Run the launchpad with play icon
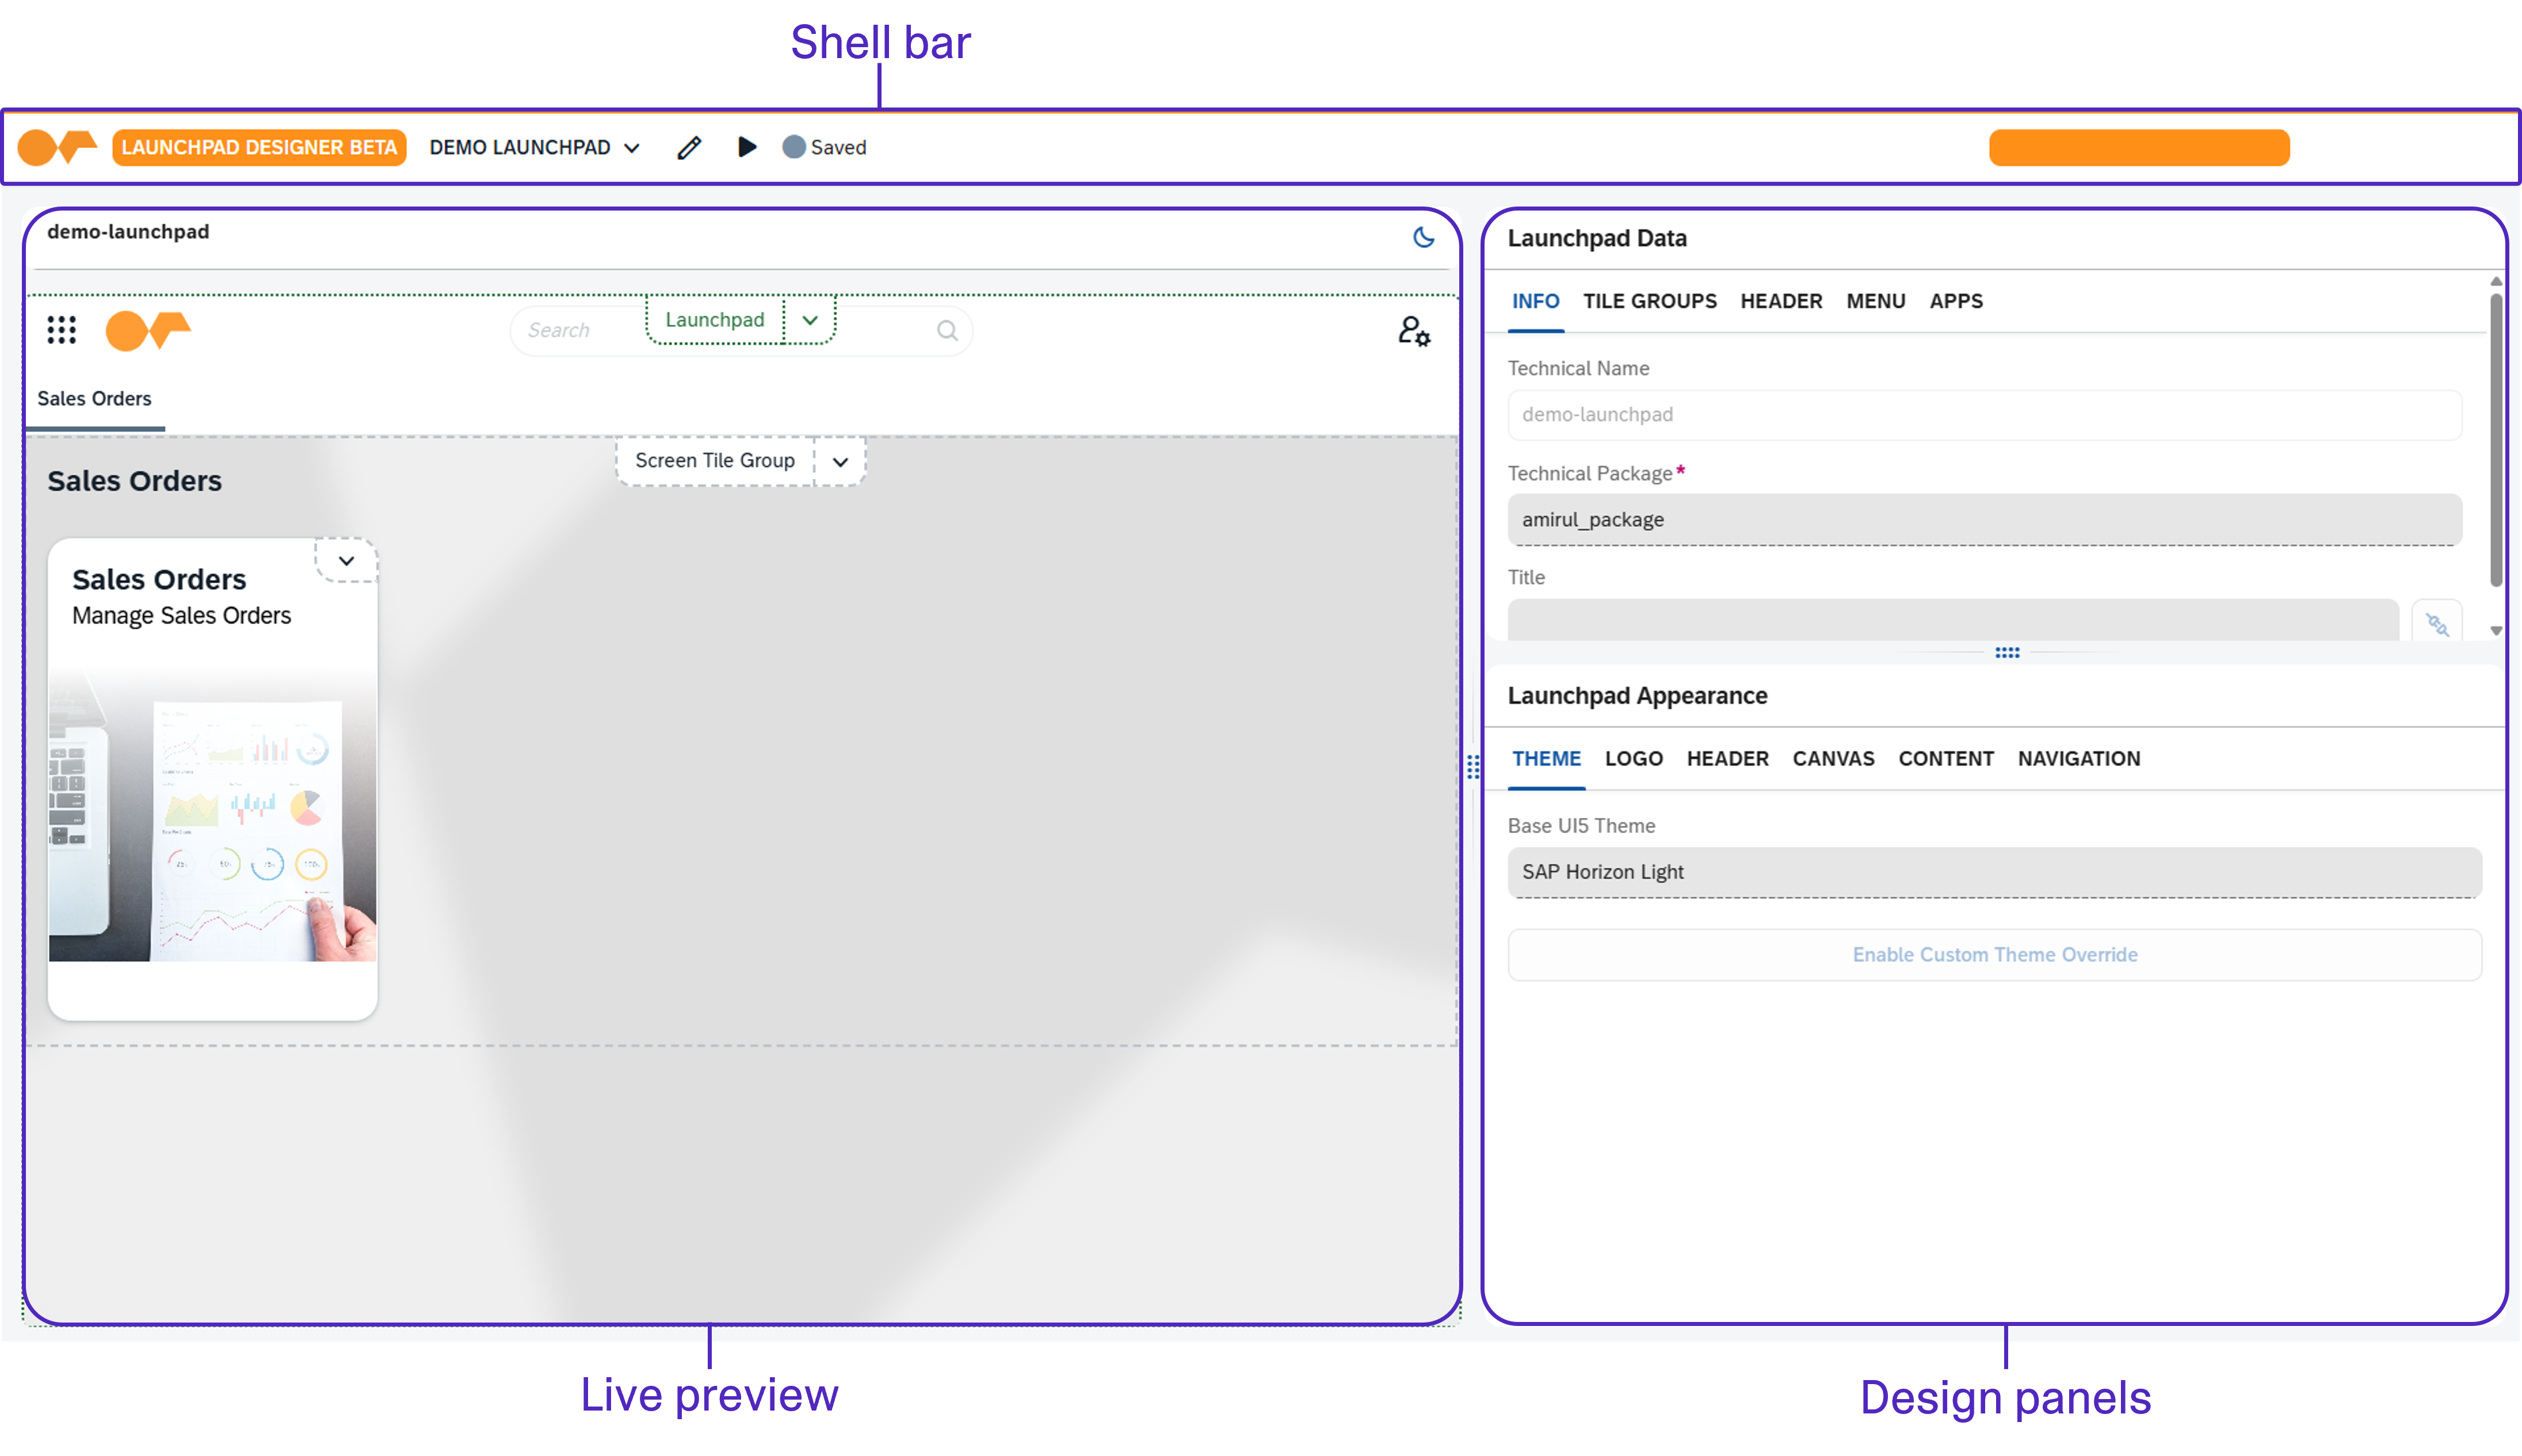Screen dimensions: 2522x1456 747,147
